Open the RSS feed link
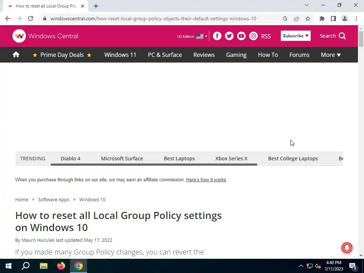This screenshot has width=364, height=273. 266,36
